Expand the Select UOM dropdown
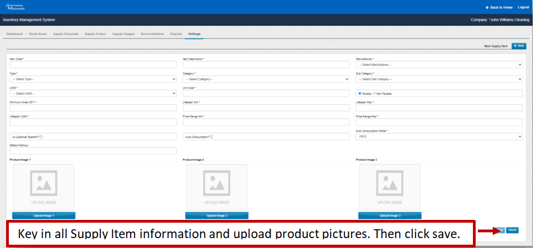This screenshot has width=533, height=248. pyautogui.click(x=93, y=93)
